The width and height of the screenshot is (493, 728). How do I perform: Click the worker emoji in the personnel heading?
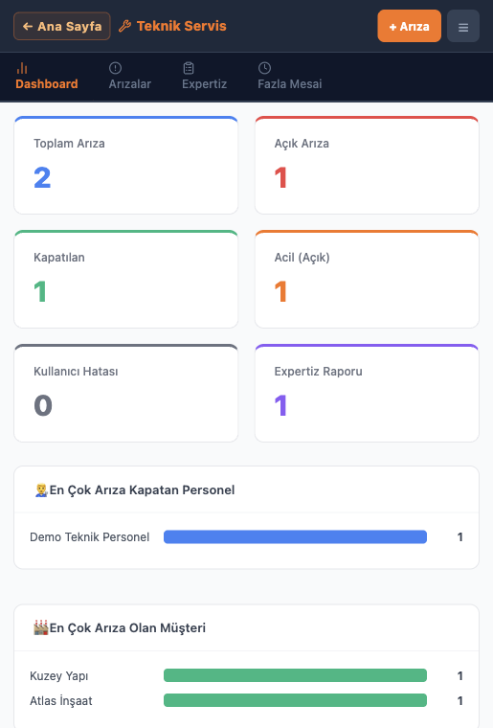41,489
